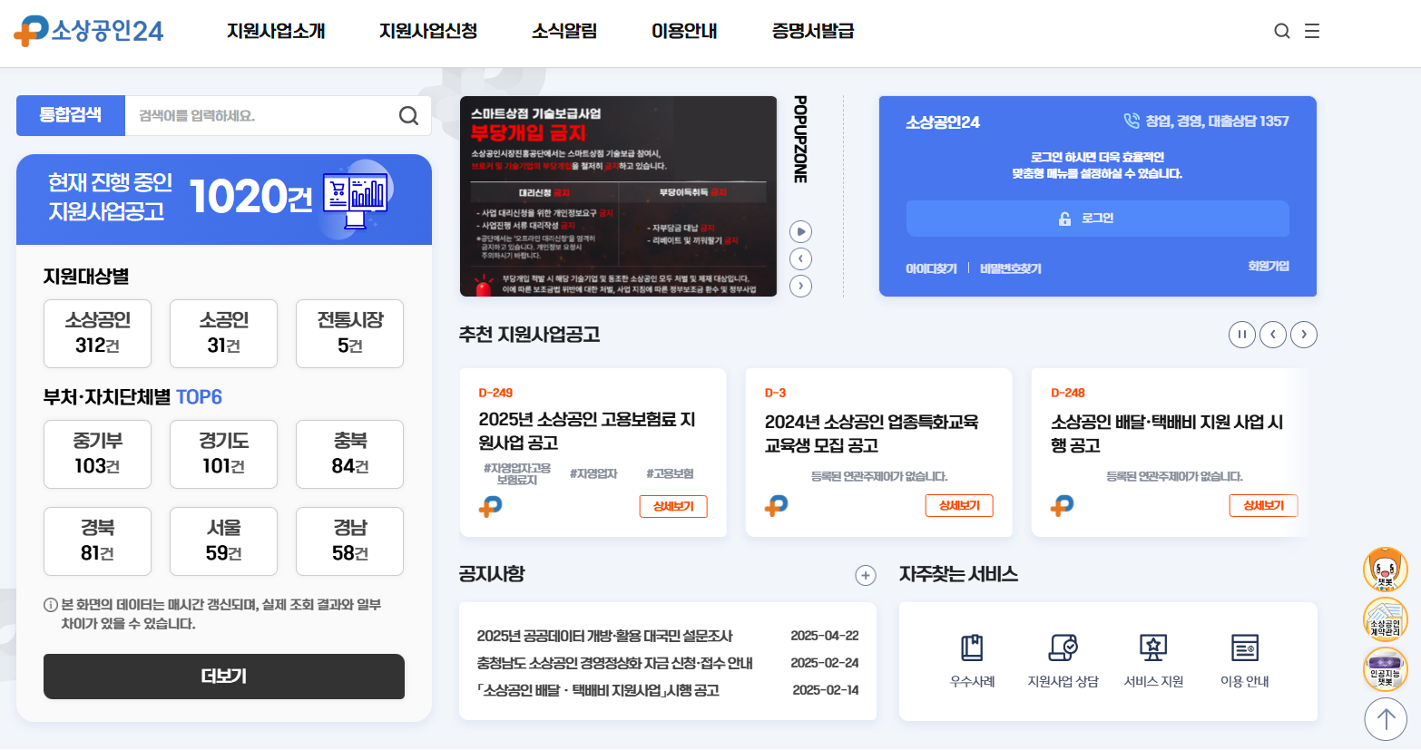Open the 지원사업신청 menu

[x=428, y=31]
